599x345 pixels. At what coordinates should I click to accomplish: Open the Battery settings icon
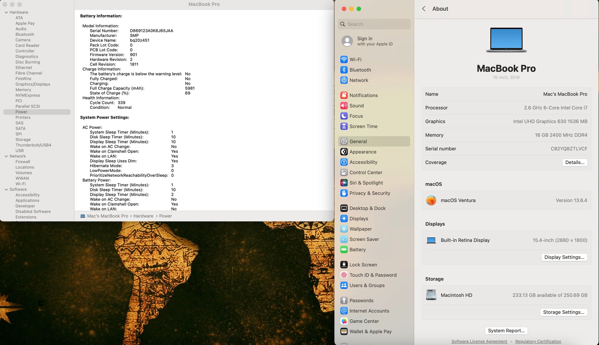[x=344, y=250]
